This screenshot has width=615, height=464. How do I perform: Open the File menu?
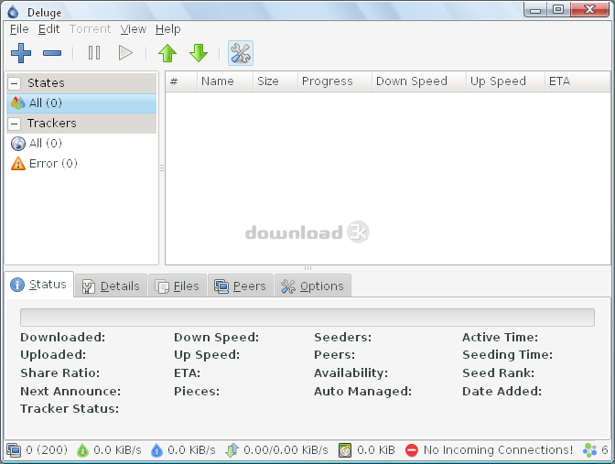[19, 29]
